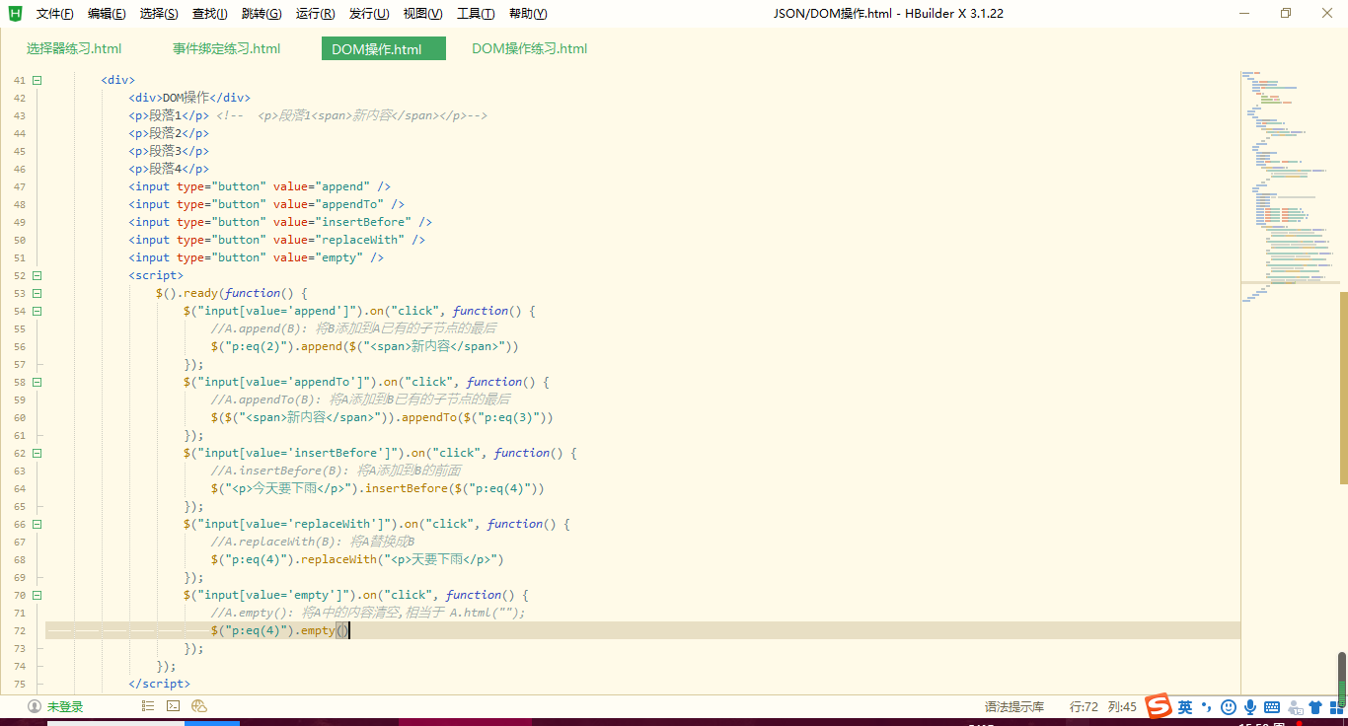Click the Sogou voice input microphone icon
The image size is (1348, 726).
point(1250,707)
